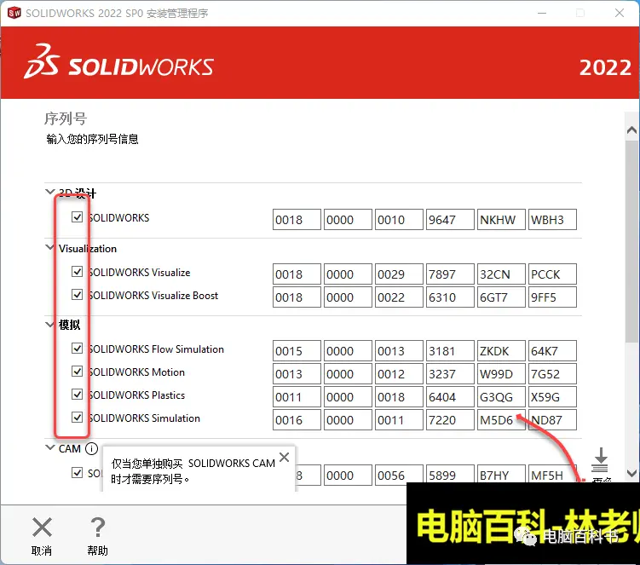Screen dimensions: 640x565
Task: Toggle SOLIDWORKS Flow Simulation checkbox
Action: pyautogui.click(x=78, y=349)
